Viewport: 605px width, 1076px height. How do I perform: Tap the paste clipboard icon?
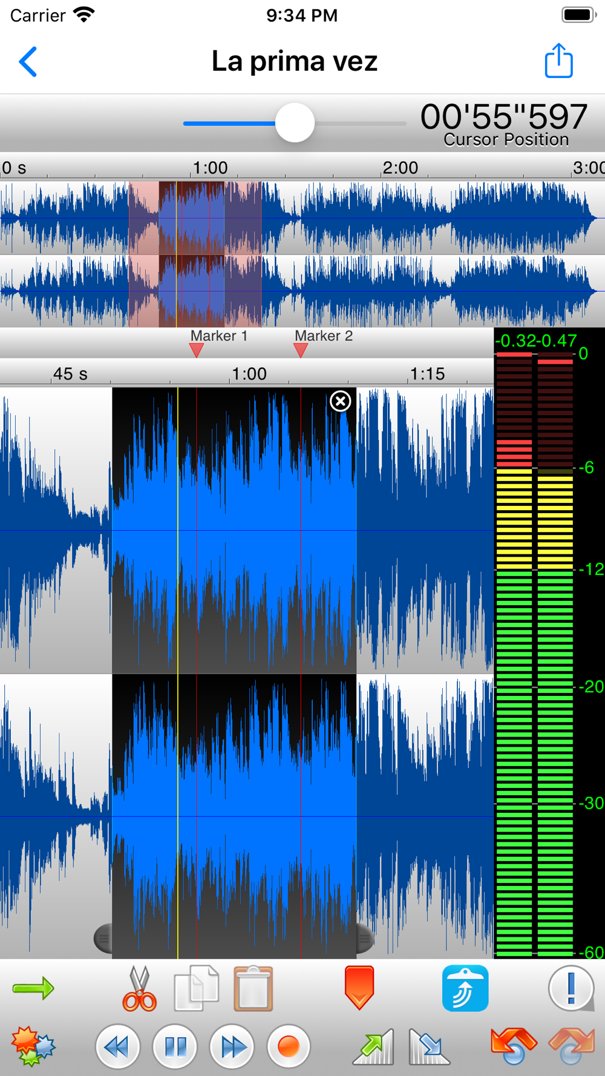coord(253,989)
